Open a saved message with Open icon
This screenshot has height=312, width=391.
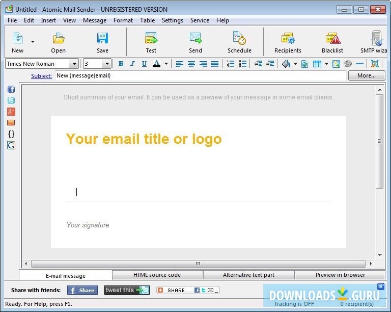59,42
